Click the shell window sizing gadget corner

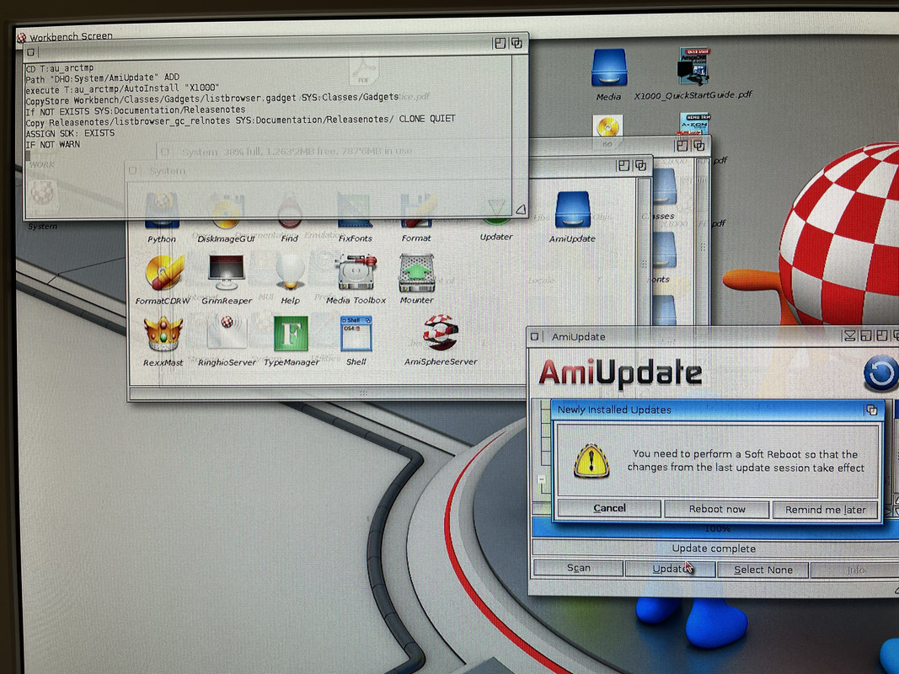click(x=520, y=210)
